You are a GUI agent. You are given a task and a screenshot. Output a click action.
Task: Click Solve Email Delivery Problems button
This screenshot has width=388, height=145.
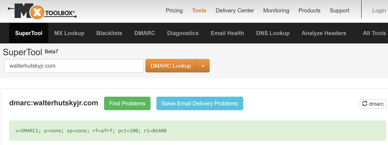pyautogui.click(x=200, y=103)
